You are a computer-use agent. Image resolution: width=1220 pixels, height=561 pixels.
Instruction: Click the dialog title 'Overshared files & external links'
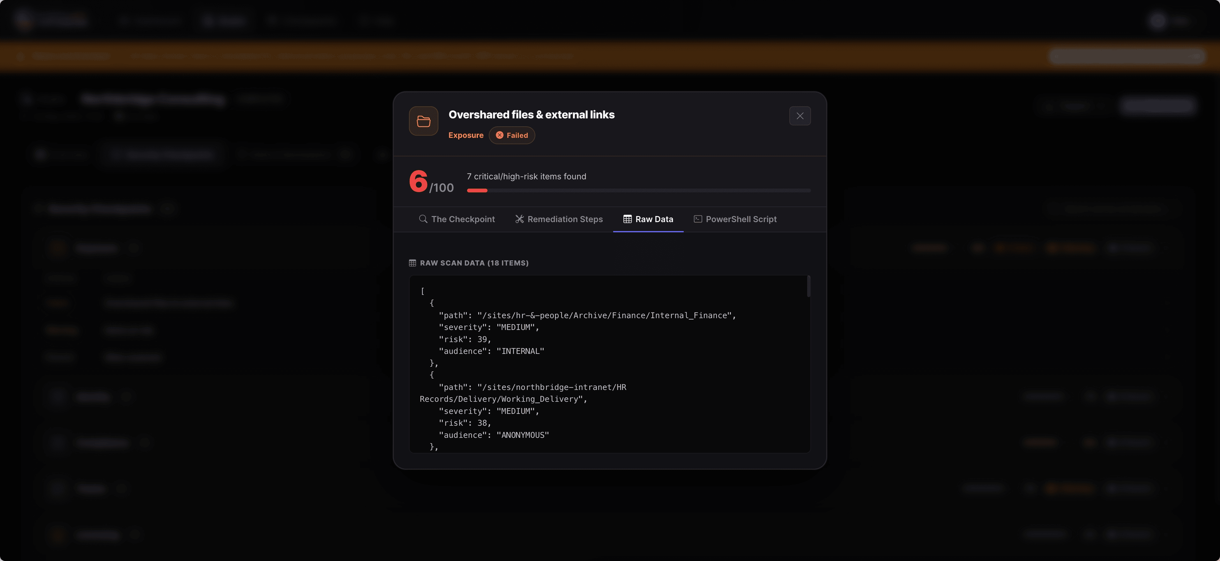(532, 115)
